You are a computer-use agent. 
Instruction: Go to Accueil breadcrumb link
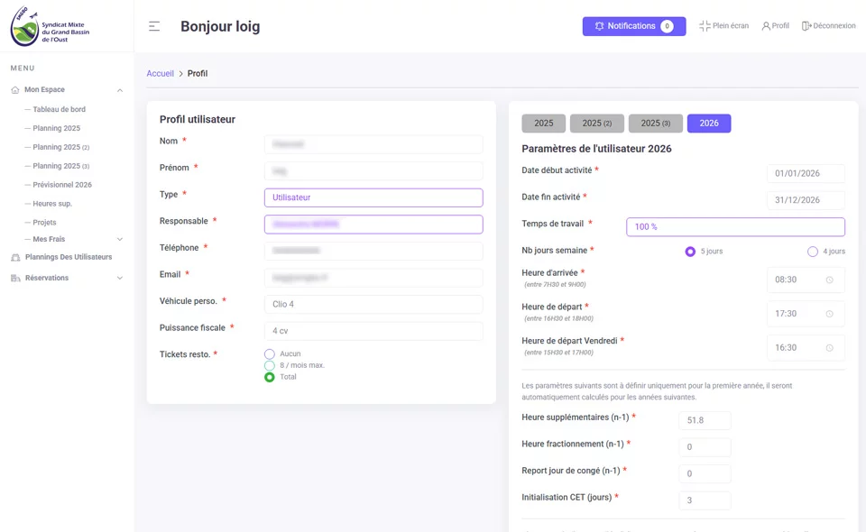click(x=160, y=73)
